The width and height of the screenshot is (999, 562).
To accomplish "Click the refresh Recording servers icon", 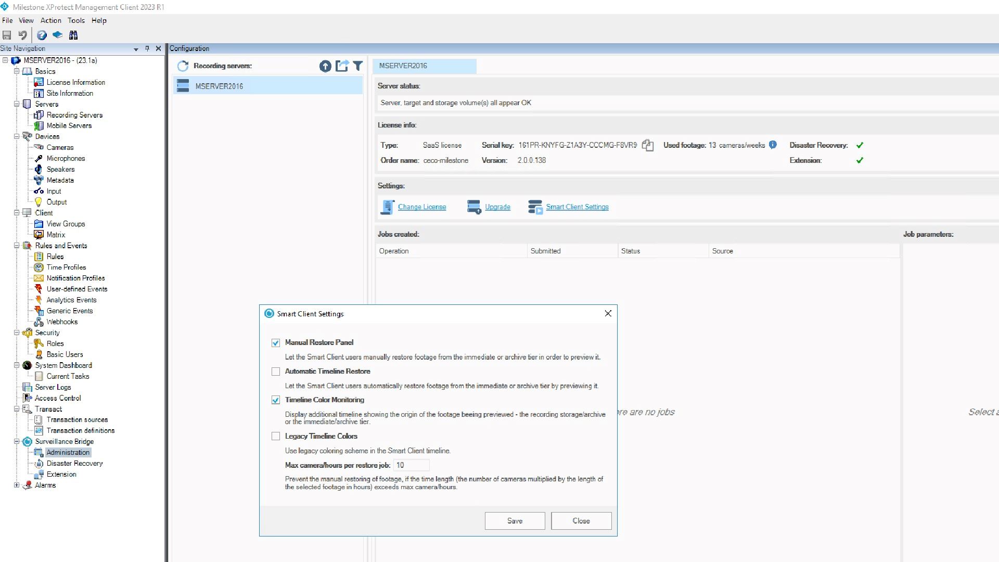I will [183, 66].
